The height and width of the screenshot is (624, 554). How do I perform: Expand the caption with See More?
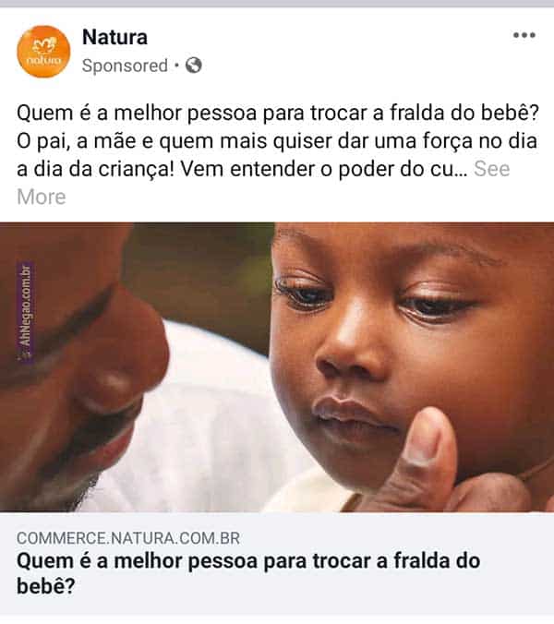point(492,169)
